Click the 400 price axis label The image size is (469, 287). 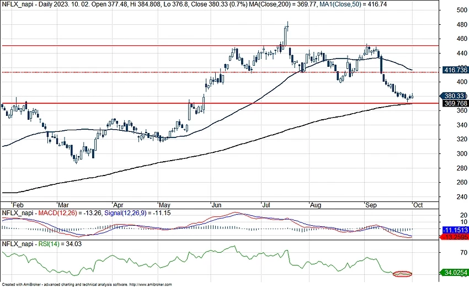click(462, 82)
